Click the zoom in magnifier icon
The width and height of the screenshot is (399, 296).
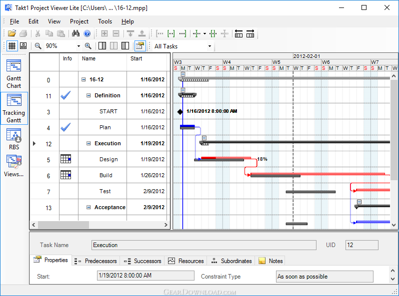88,46
